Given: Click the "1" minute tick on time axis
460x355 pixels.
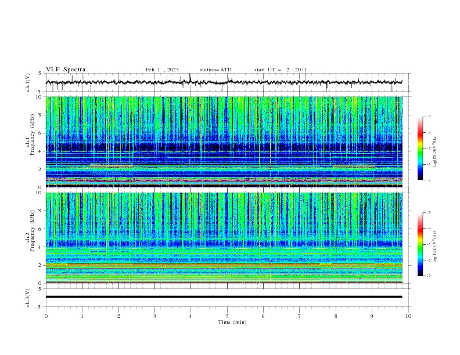Looking at the screenshot, I should (82, 316).
